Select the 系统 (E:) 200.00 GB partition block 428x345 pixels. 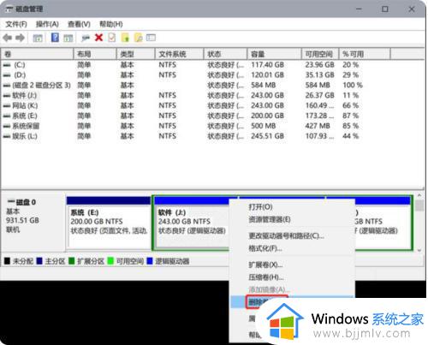[x=109, y=223]
